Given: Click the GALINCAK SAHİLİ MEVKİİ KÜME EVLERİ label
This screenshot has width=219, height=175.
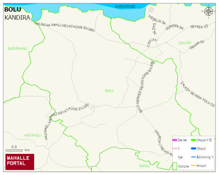Looking at the screenshot, I should (65, 27).
